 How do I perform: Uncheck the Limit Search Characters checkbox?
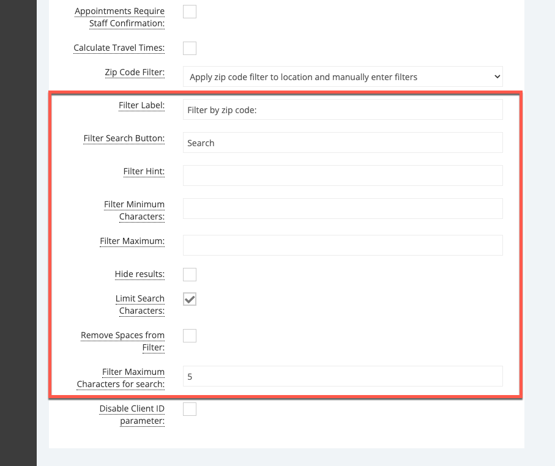click(x=190, y=299)
